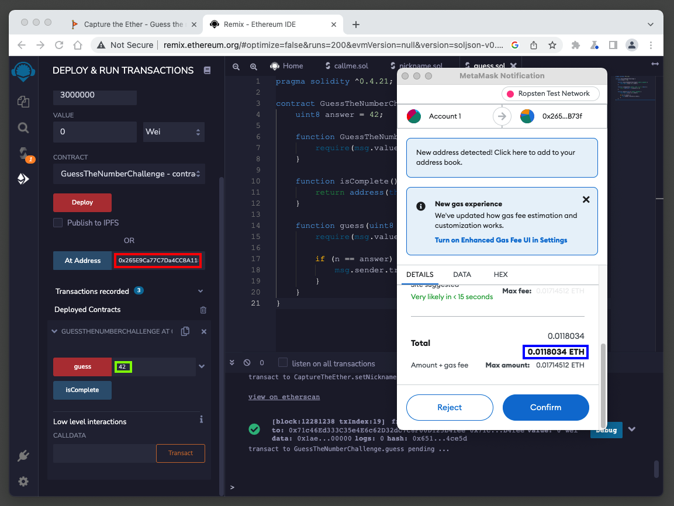
Task: Collapse the terminal with double chevron
Action: (232, 362)
